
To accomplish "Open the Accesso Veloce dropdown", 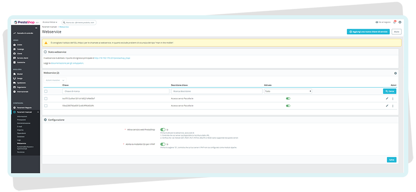I will [x=50, y=22].
